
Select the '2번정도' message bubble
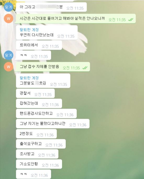[36, 134]
